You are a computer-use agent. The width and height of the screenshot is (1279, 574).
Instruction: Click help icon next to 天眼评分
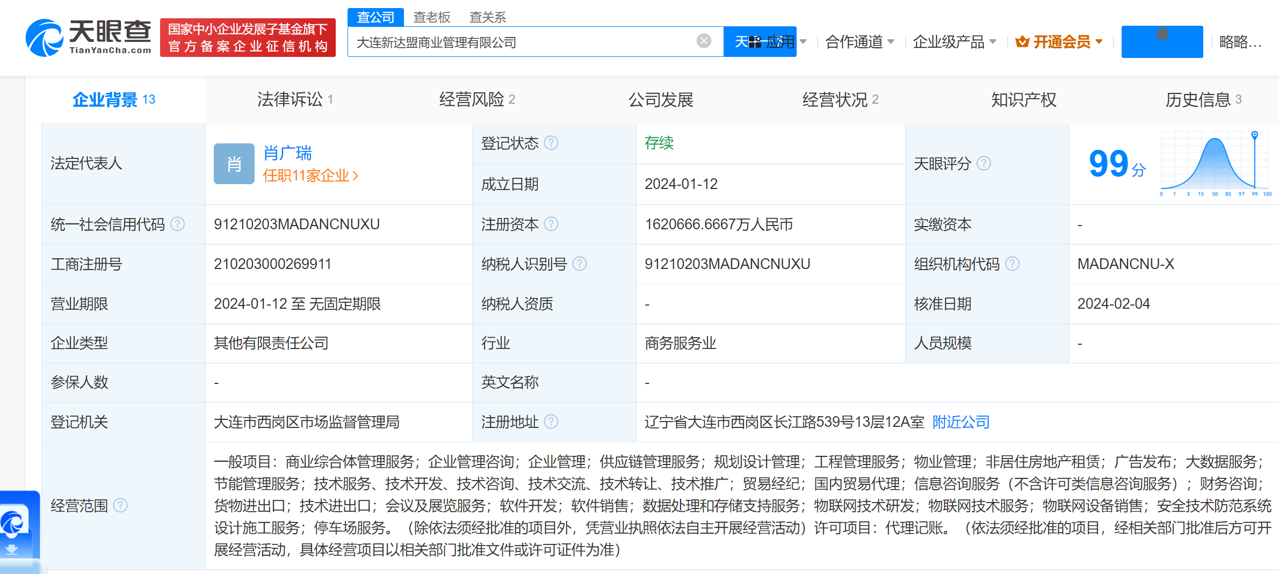(984, 163)
